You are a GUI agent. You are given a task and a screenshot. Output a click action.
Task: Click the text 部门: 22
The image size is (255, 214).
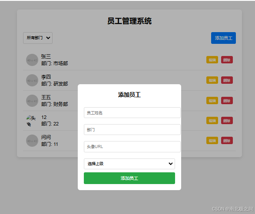click(x=50, y=124)
